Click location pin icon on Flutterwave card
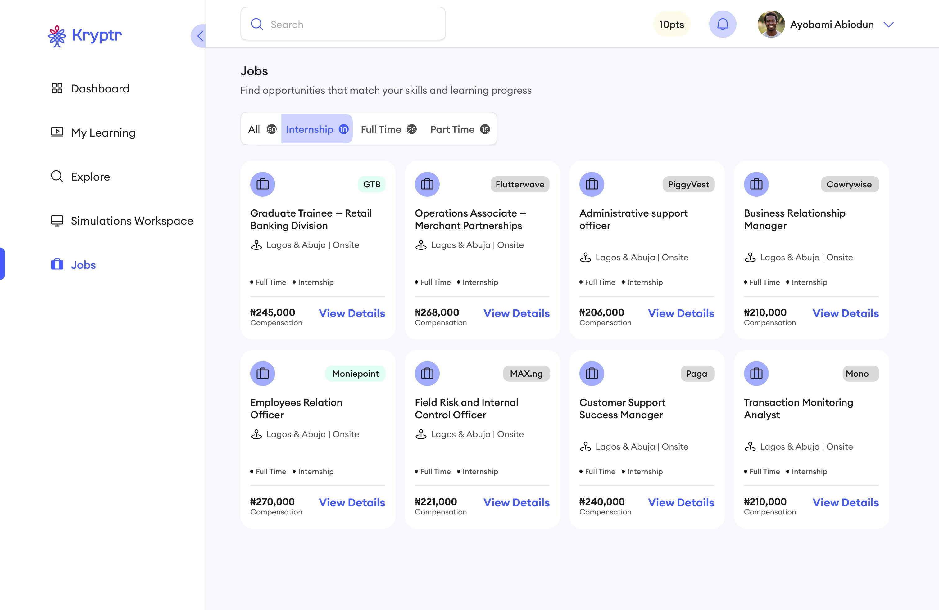The width and height of the screenshot is (939, 610). tap(421, 245)
